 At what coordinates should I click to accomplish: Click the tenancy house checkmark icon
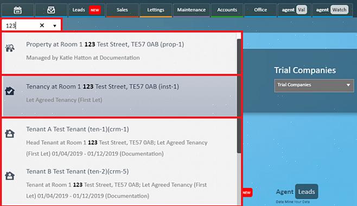(10, 91)
